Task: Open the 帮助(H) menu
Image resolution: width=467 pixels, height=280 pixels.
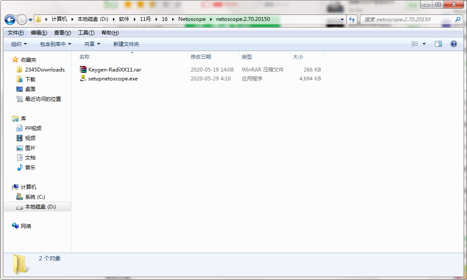Action: point(110,33)
